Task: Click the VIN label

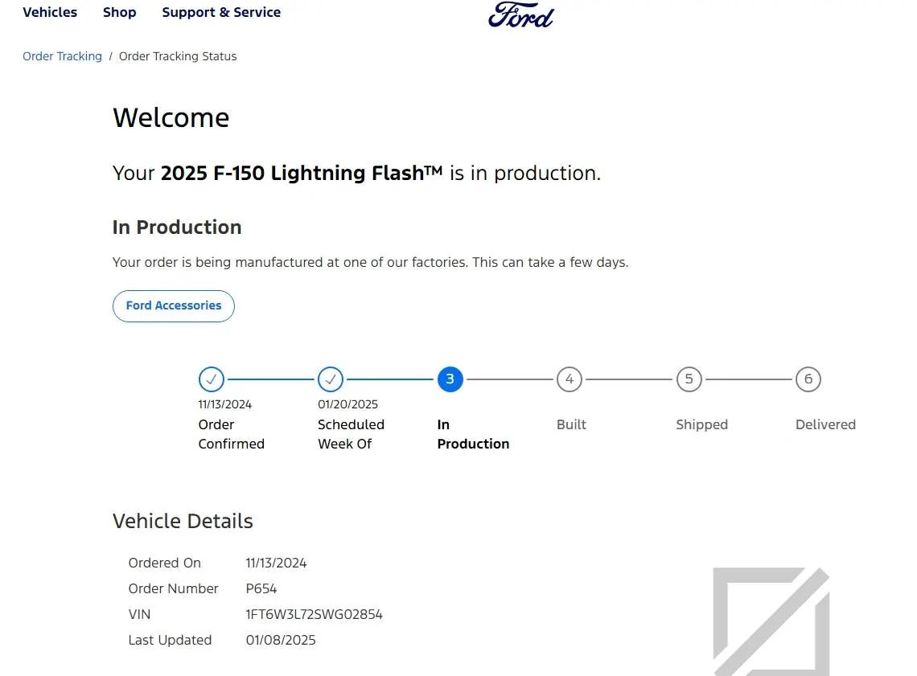Action: pyautogui.click(x=139, y=615)
